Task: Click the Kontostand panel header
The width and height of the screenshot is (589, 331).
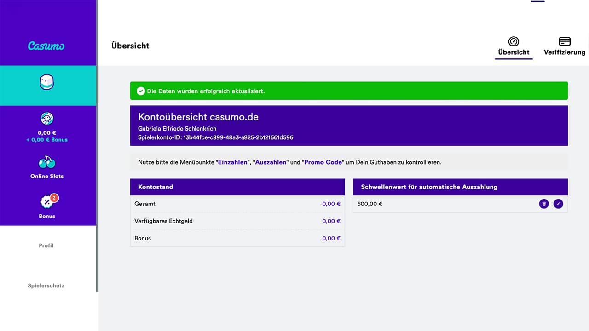Action: (x=237, y=187)
